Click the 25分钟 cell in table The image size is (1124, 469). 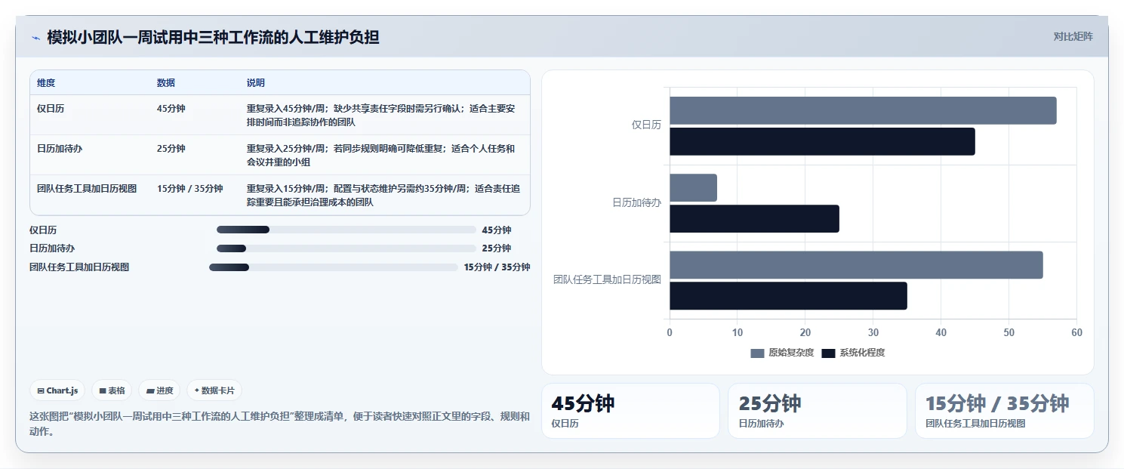[x=171, y=149]
